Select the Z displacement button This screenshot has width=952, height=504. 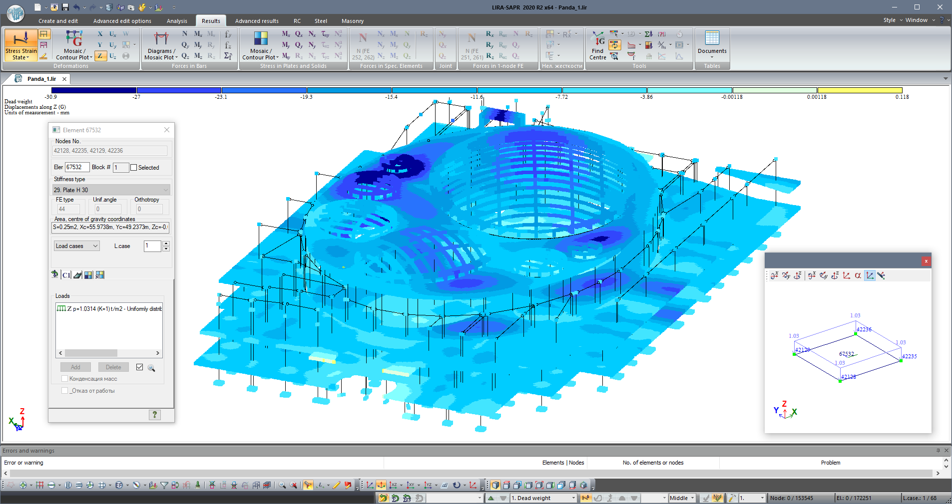pyautogui.click(x=100, y=56)
